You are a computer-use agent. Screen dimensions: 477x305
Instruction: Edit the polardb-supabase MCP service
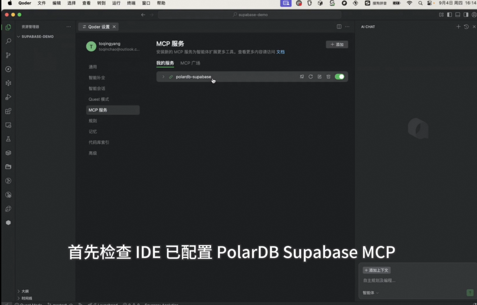click(x=319, y=77)
